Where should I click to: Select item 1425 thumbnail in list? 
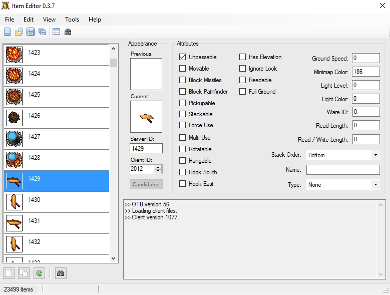point(14,97)
